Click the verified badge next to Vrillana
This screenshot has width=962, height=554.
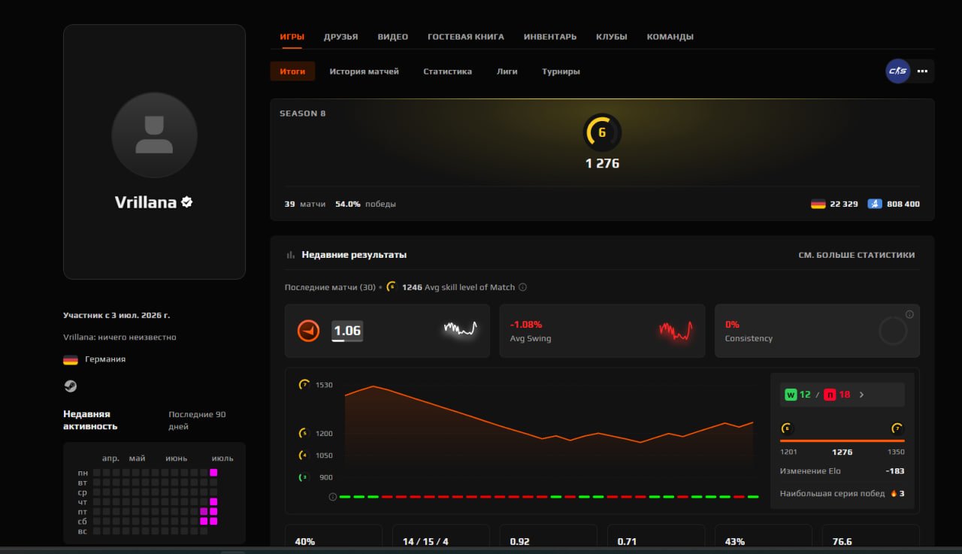(x=187, y=201)
